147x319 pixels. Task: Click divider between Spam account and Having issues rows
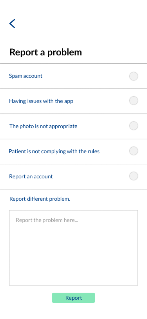pyautogui.click(x=74, y=88)
